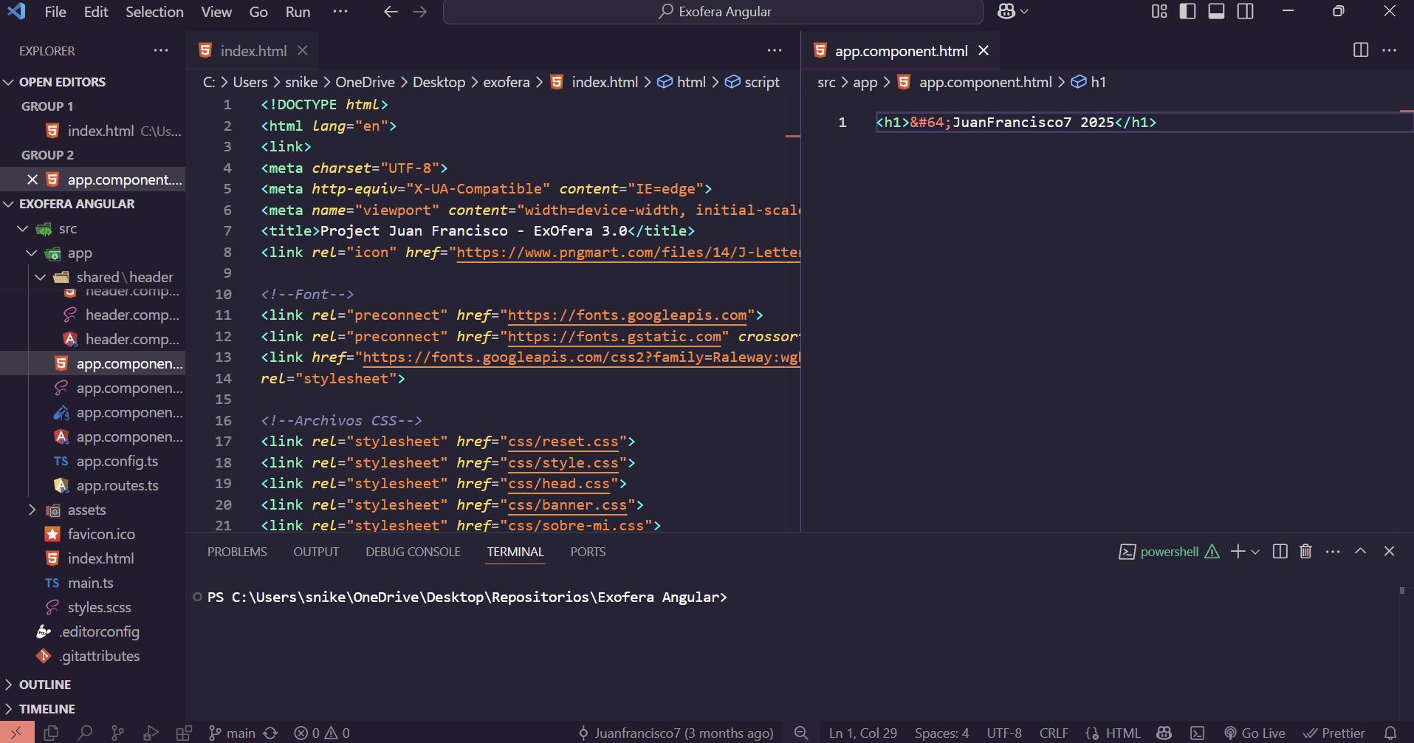Click the synchronize changes icon next to main
This screenshot has height=743, width=1414.
(x=271, y=733)
